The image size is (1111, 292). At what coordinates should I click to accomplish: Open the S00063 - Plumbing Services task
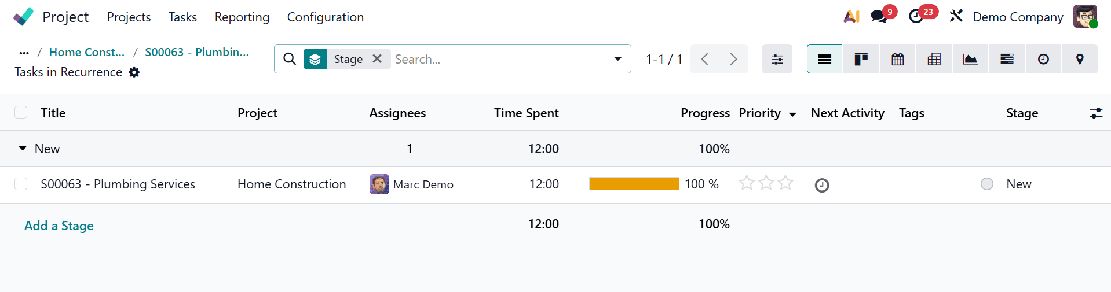pos(118,184)
